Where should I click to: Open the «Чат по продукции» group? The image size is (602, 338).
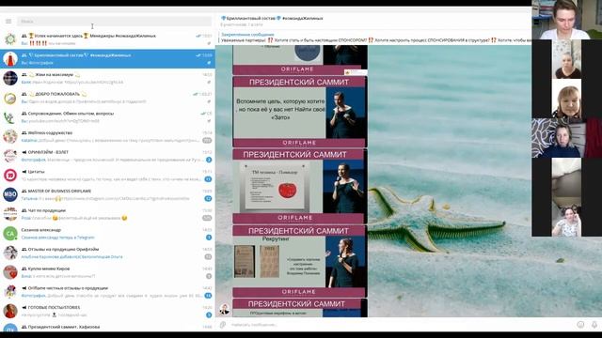[107, 214]
